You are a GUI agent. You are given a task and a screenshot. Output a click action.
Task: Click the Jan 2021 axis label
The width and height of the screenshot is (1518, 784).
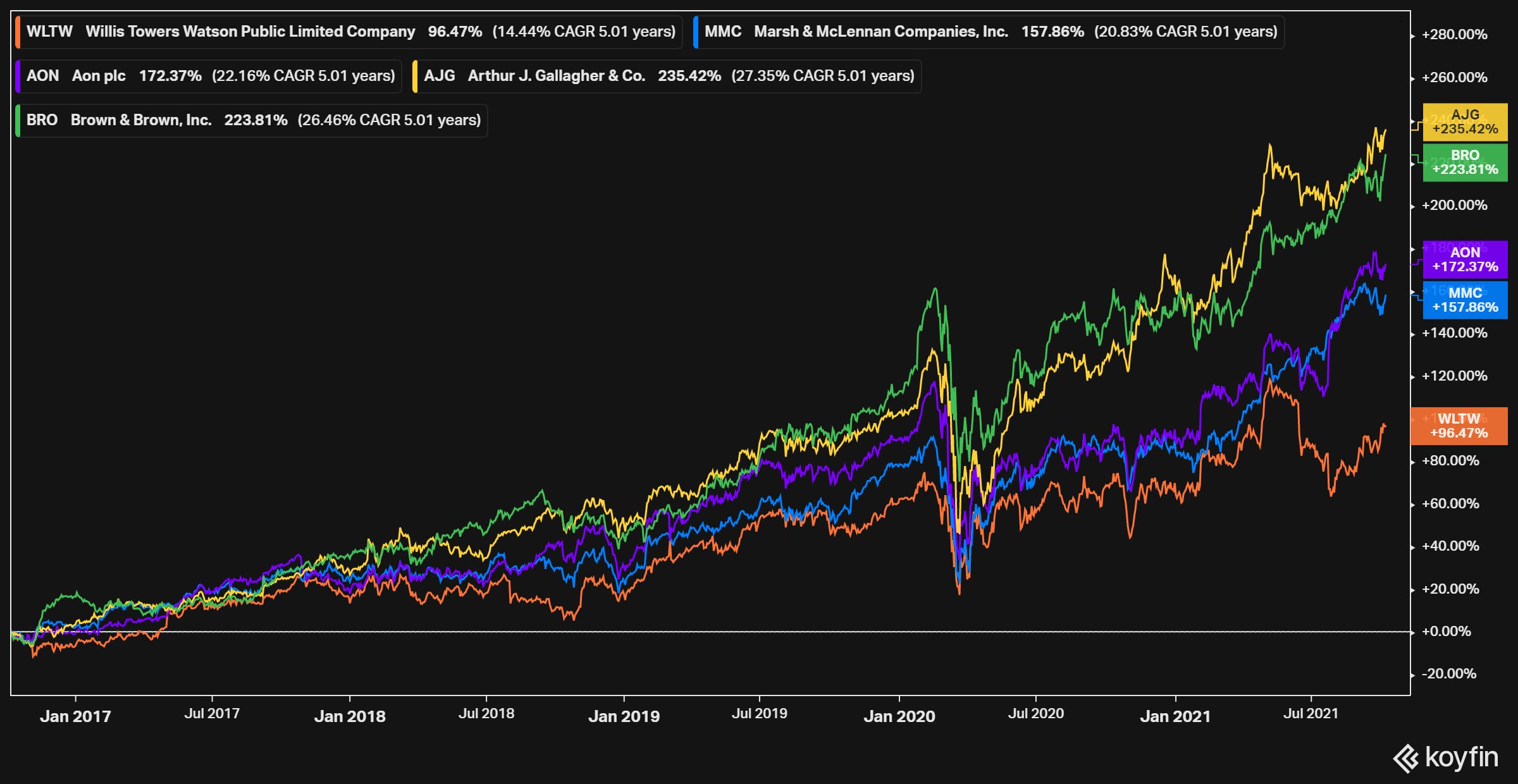coord(1175,716)
